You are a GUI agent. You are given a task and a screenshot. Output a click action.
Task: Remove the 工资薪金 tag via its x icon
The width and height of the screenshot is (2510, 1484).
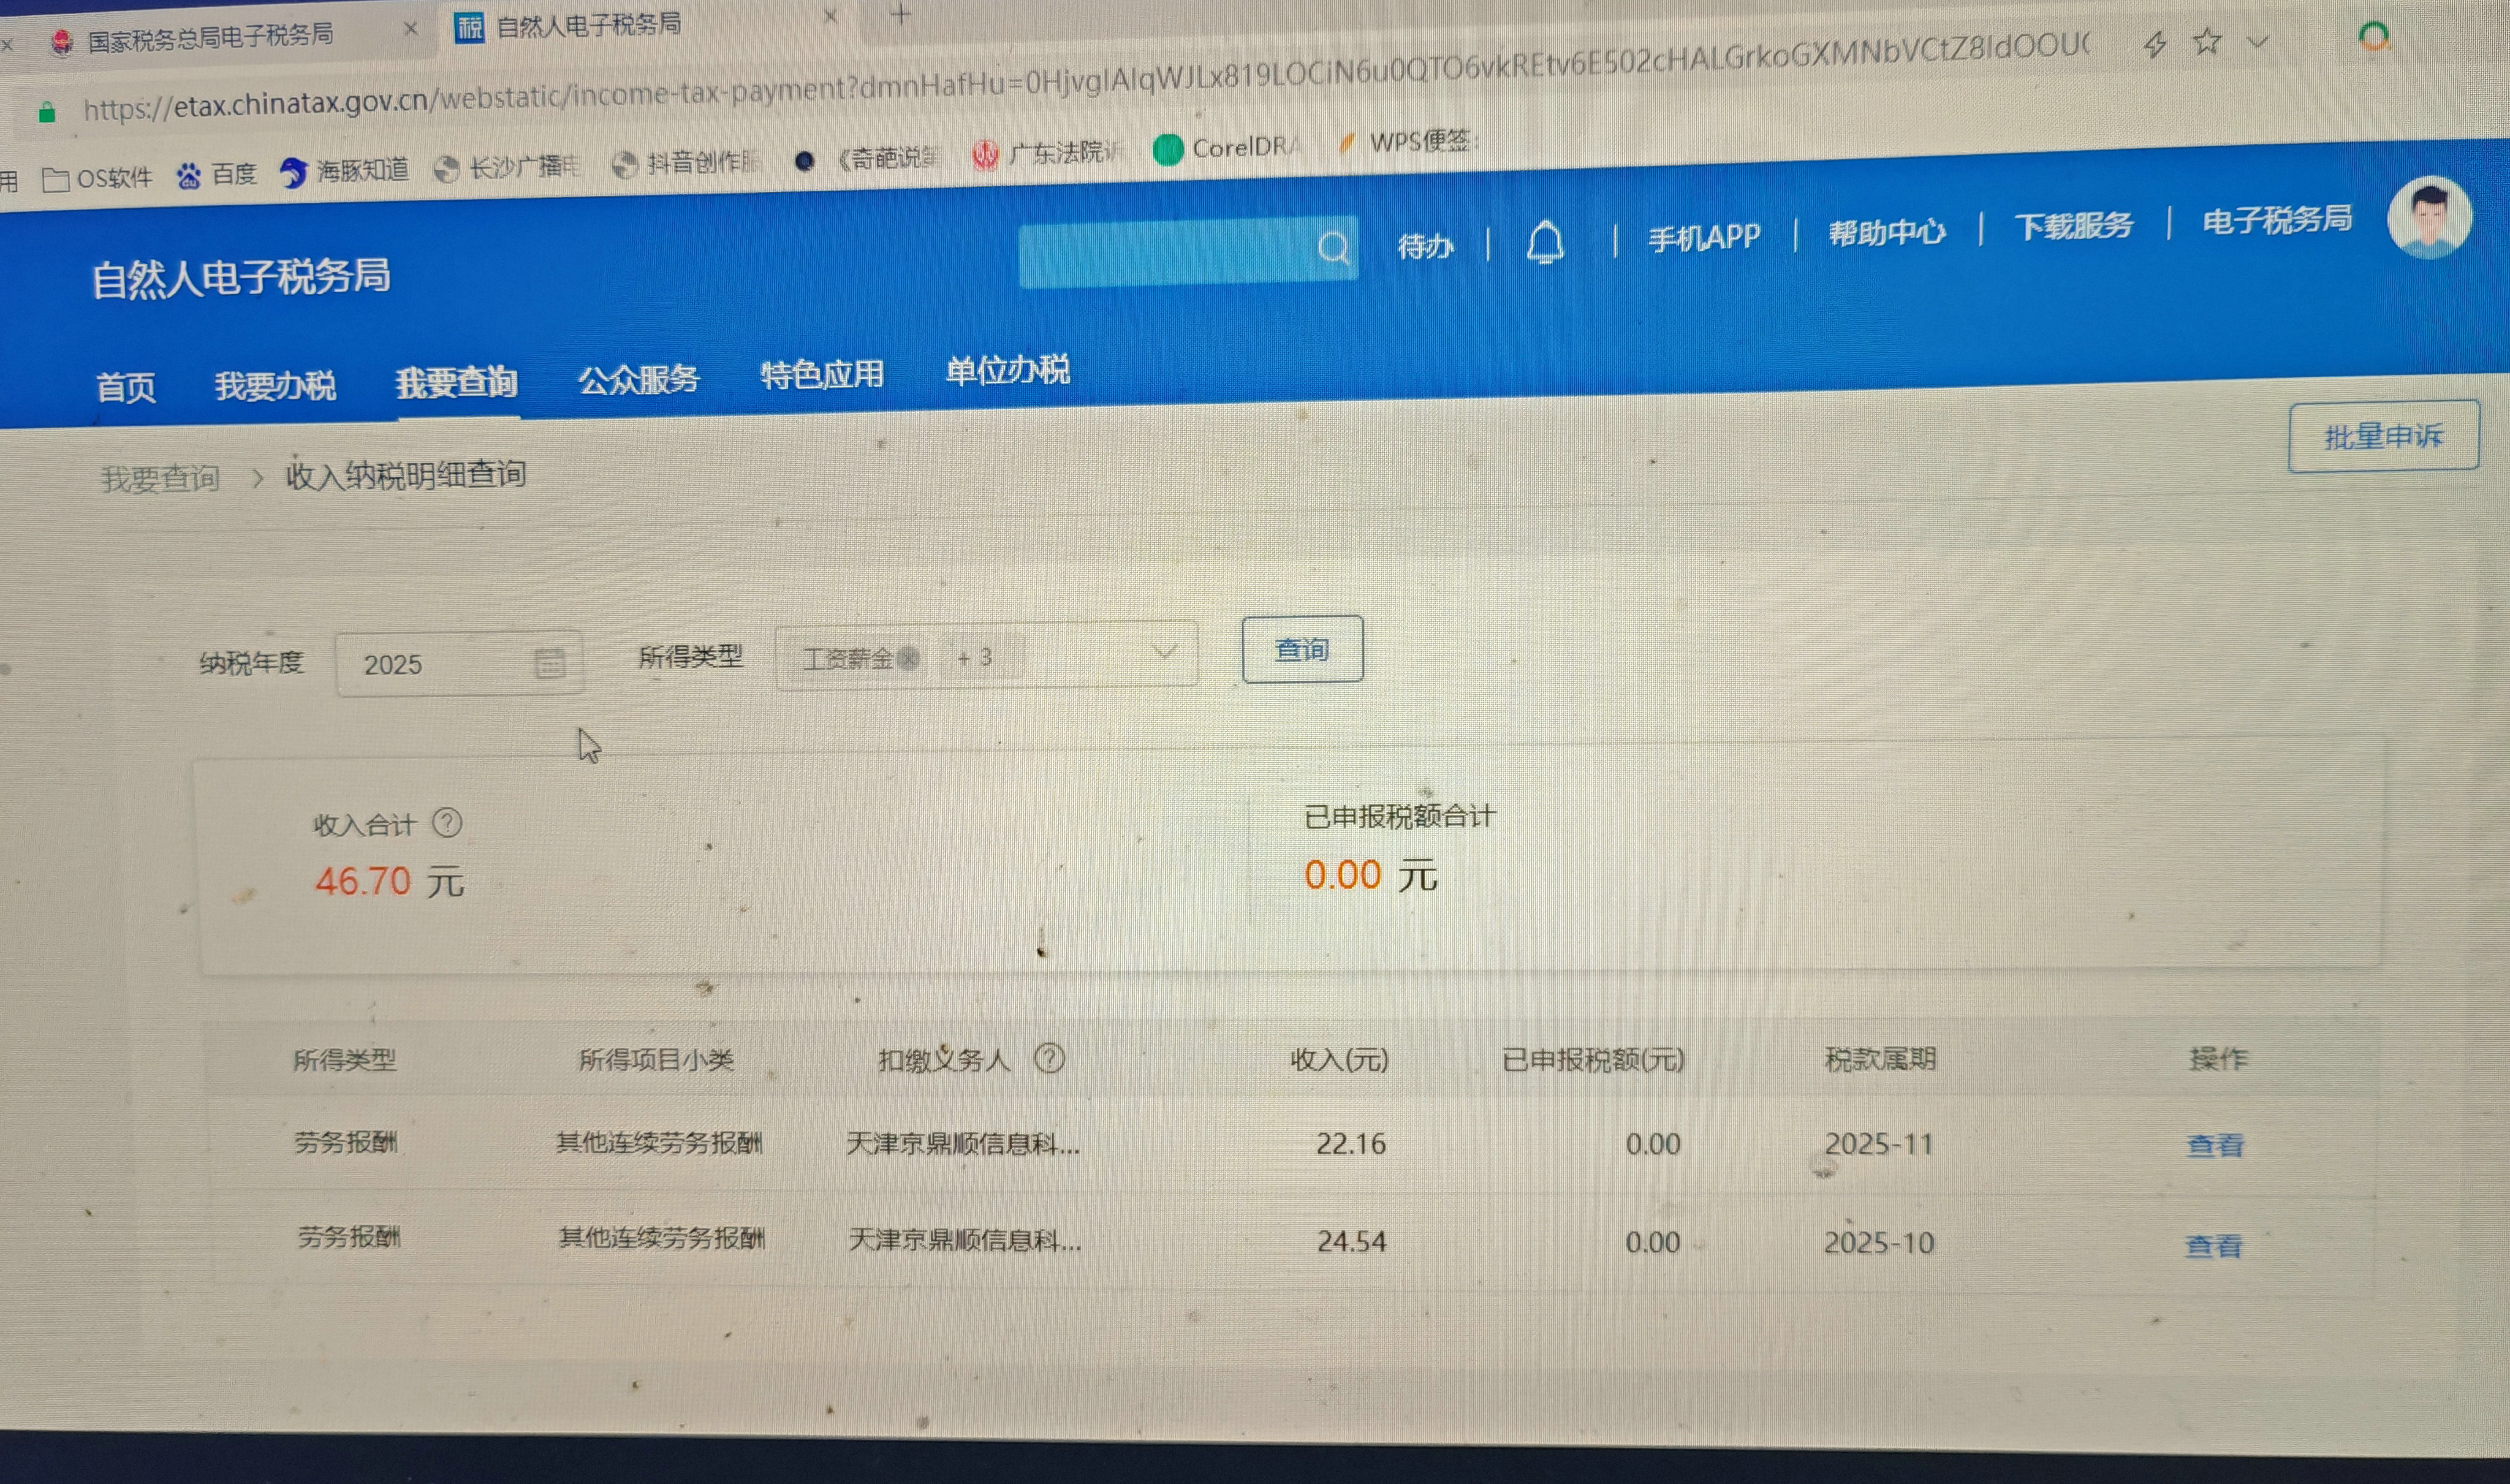[x=908, y=658]
